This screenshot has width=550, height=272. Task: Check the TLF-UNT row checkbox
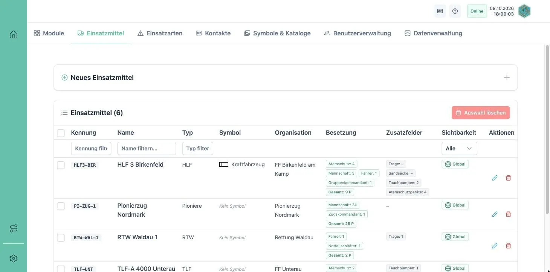click(x=61, y=269)
